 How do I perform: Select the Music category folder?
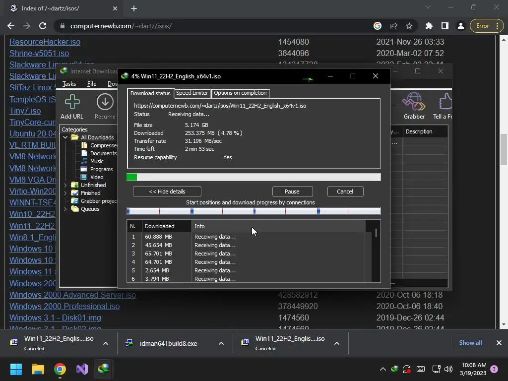[x=93, y=161]
